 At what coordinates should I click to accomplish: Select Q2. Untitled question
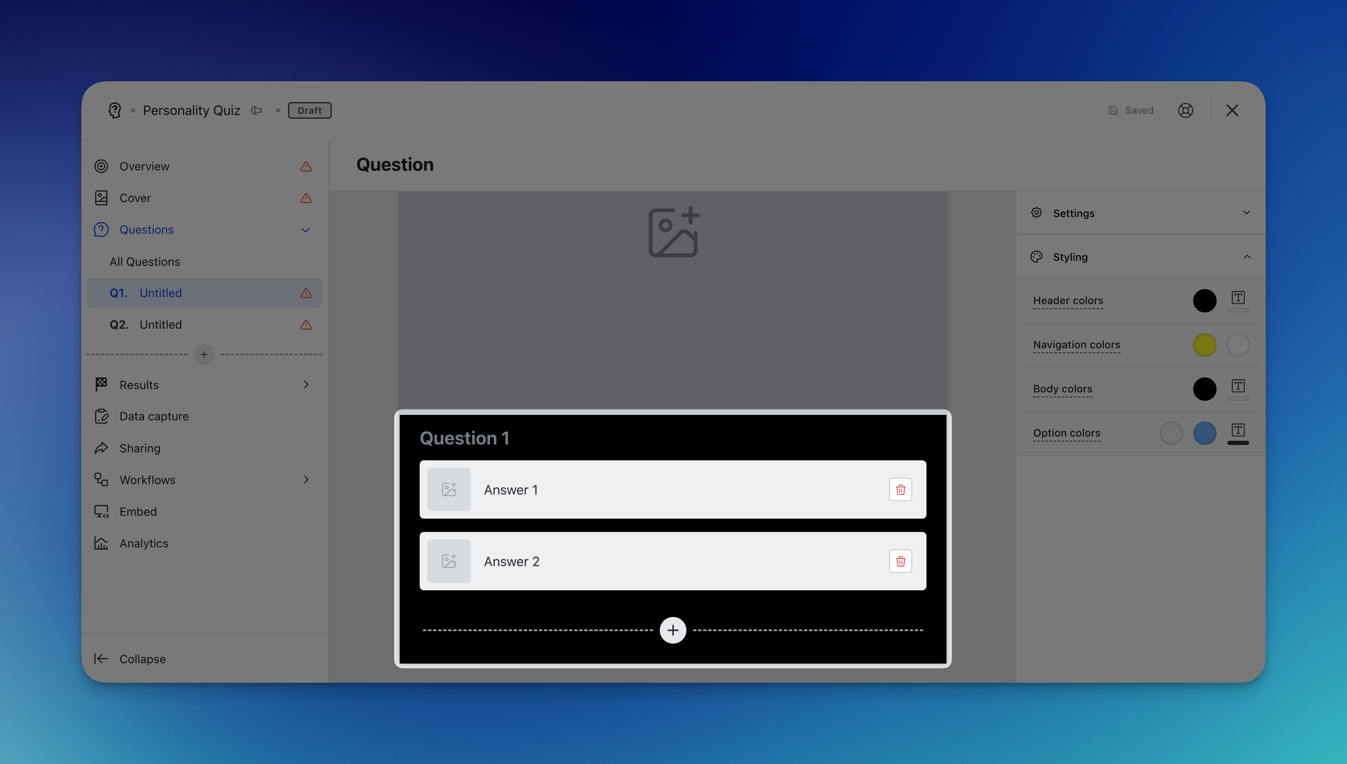coord(160,324)
